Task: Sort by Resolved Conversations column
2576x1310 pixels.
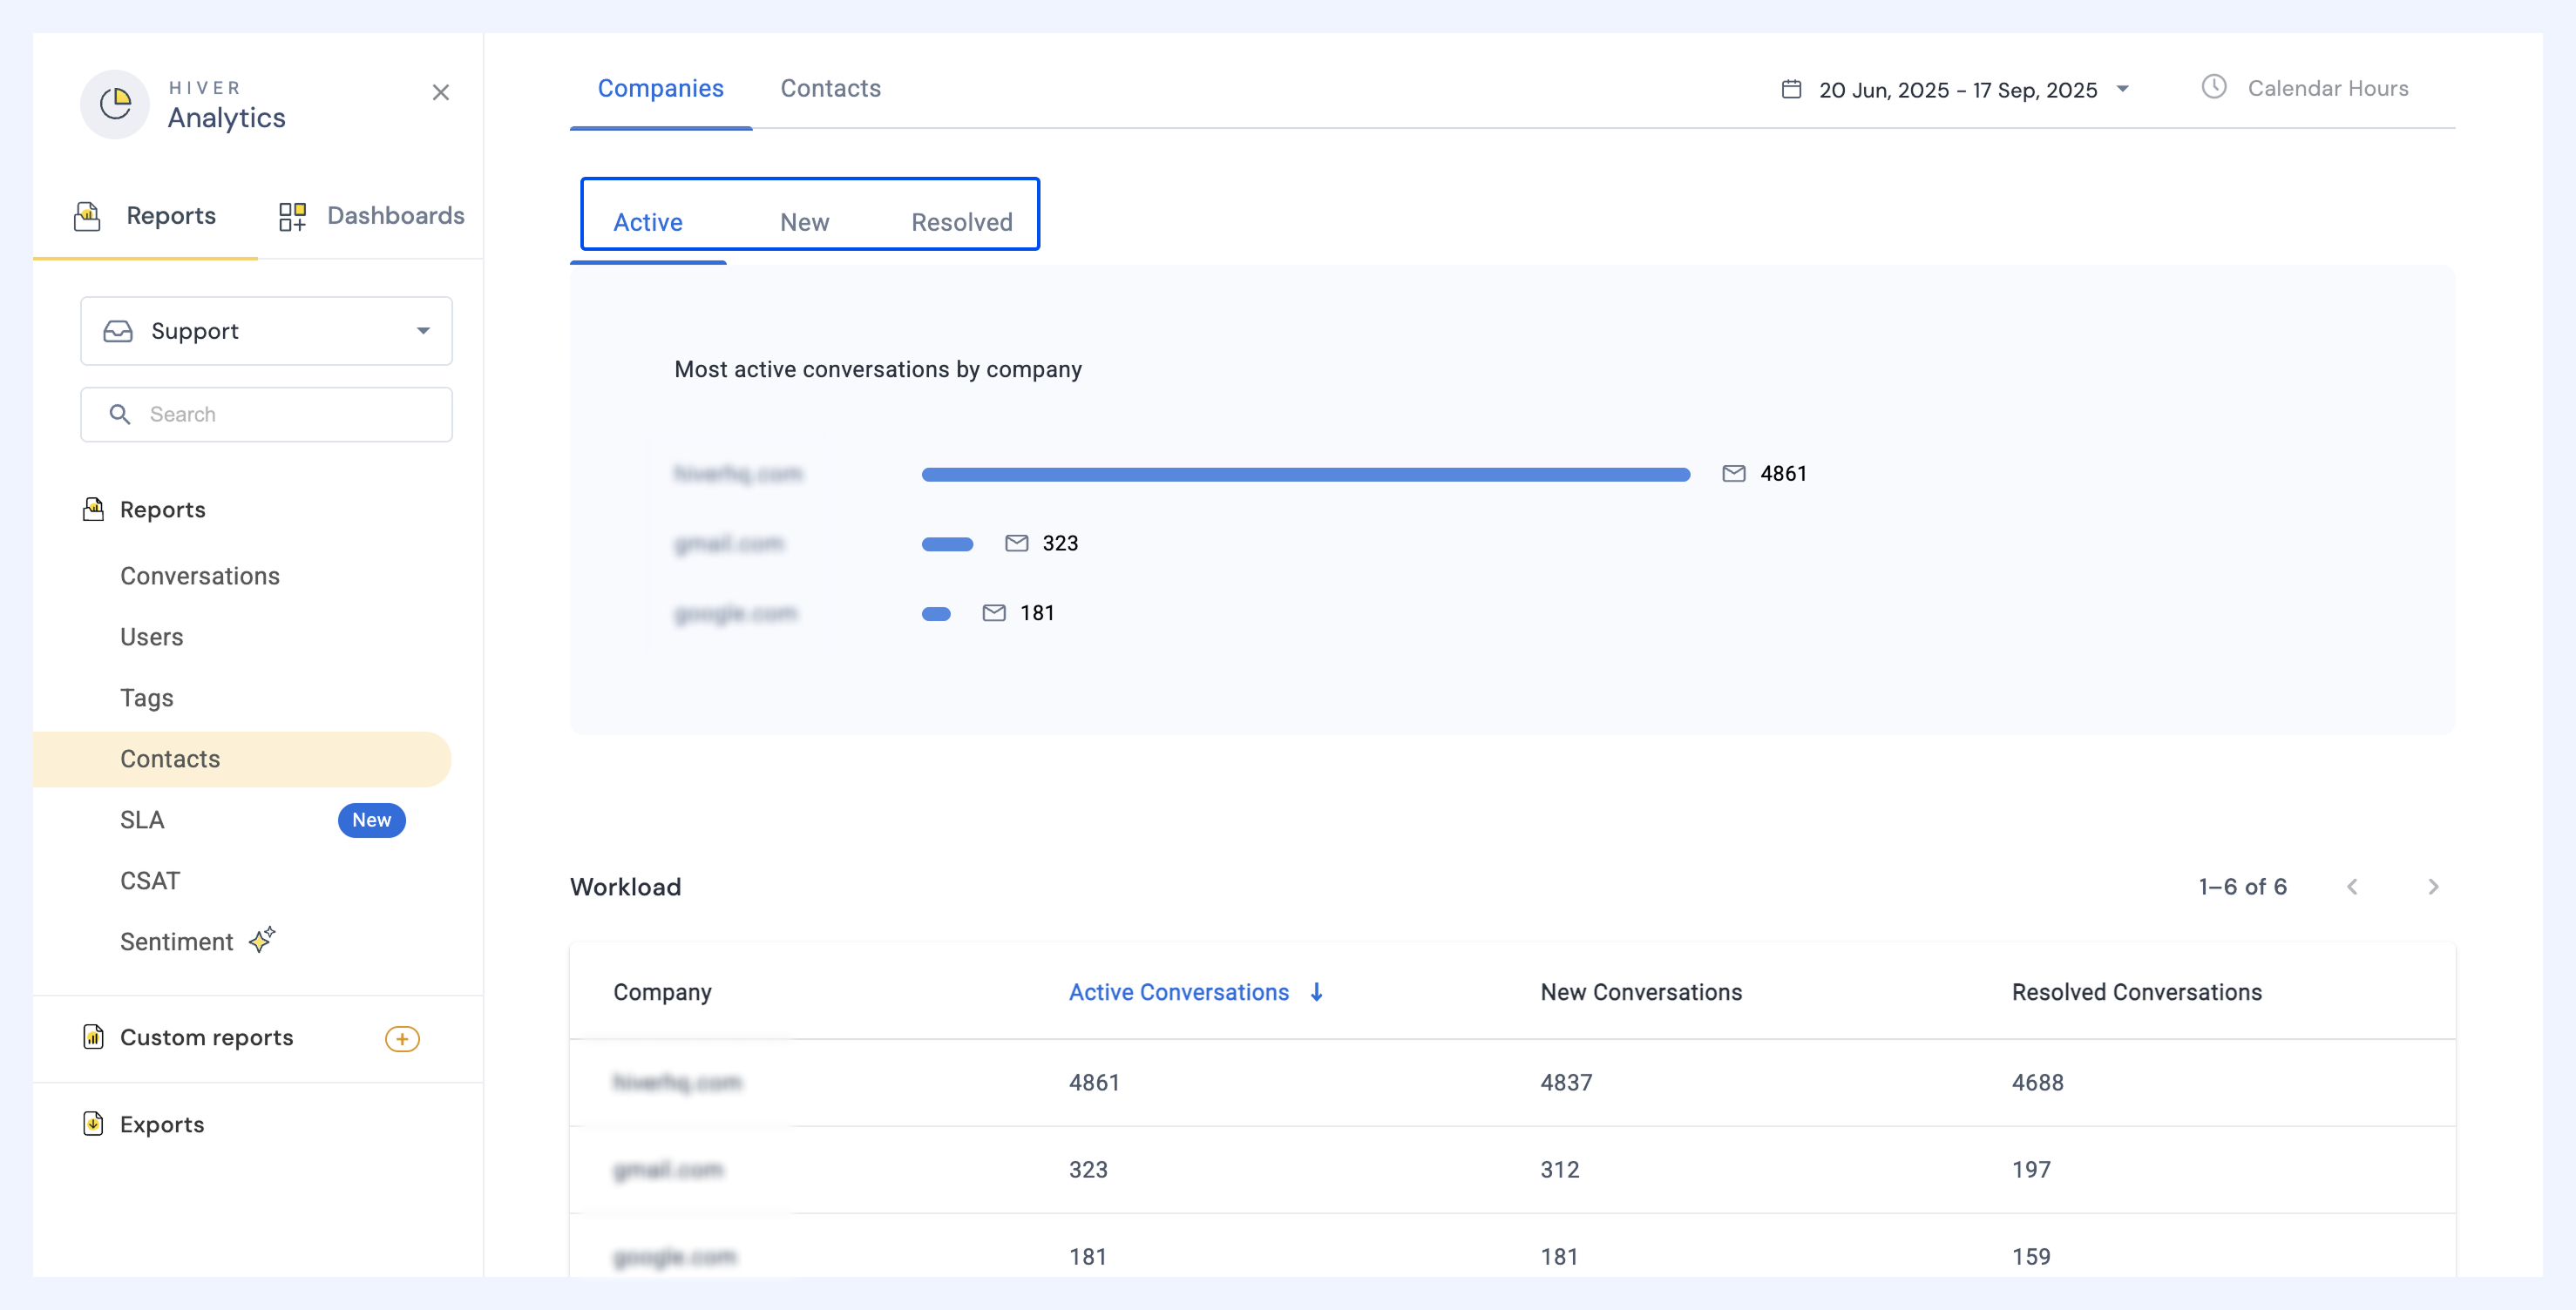Action: coord(2137,993)
